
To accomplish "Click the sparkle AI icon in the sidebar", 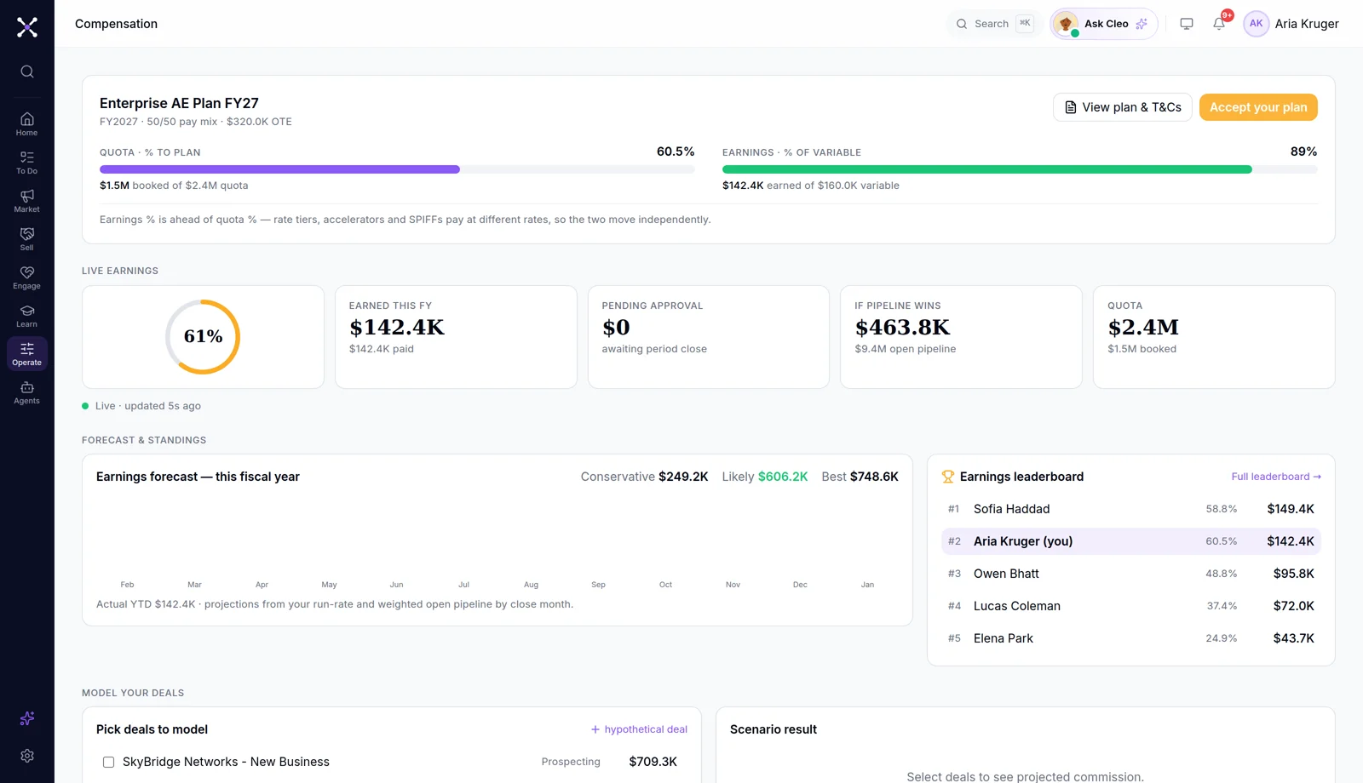I will 27,718.
